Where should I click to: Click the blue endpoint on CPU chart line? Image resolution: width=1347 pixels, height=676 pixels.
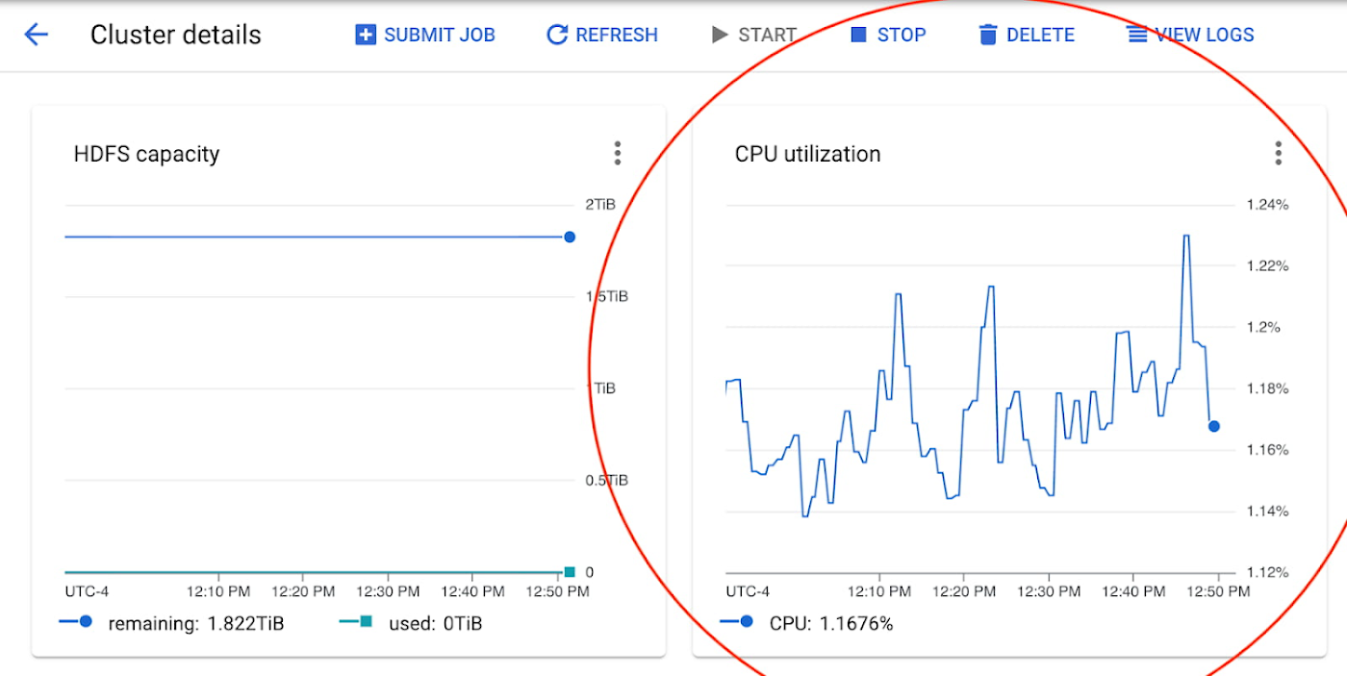[x=1214, y=426]
